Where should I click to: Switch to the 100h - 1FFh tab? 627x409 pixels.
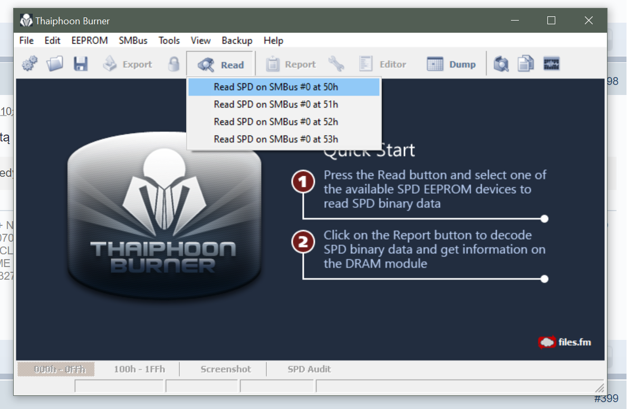(x=136, y=369)
